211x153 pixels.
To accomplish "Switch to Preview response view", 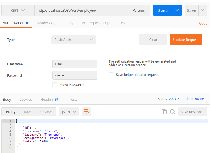I will click(x=45, y=112).
